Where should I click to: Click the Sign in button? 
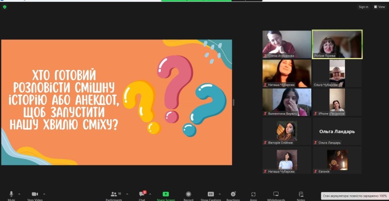pyautogui.click(x=363, y=7)
